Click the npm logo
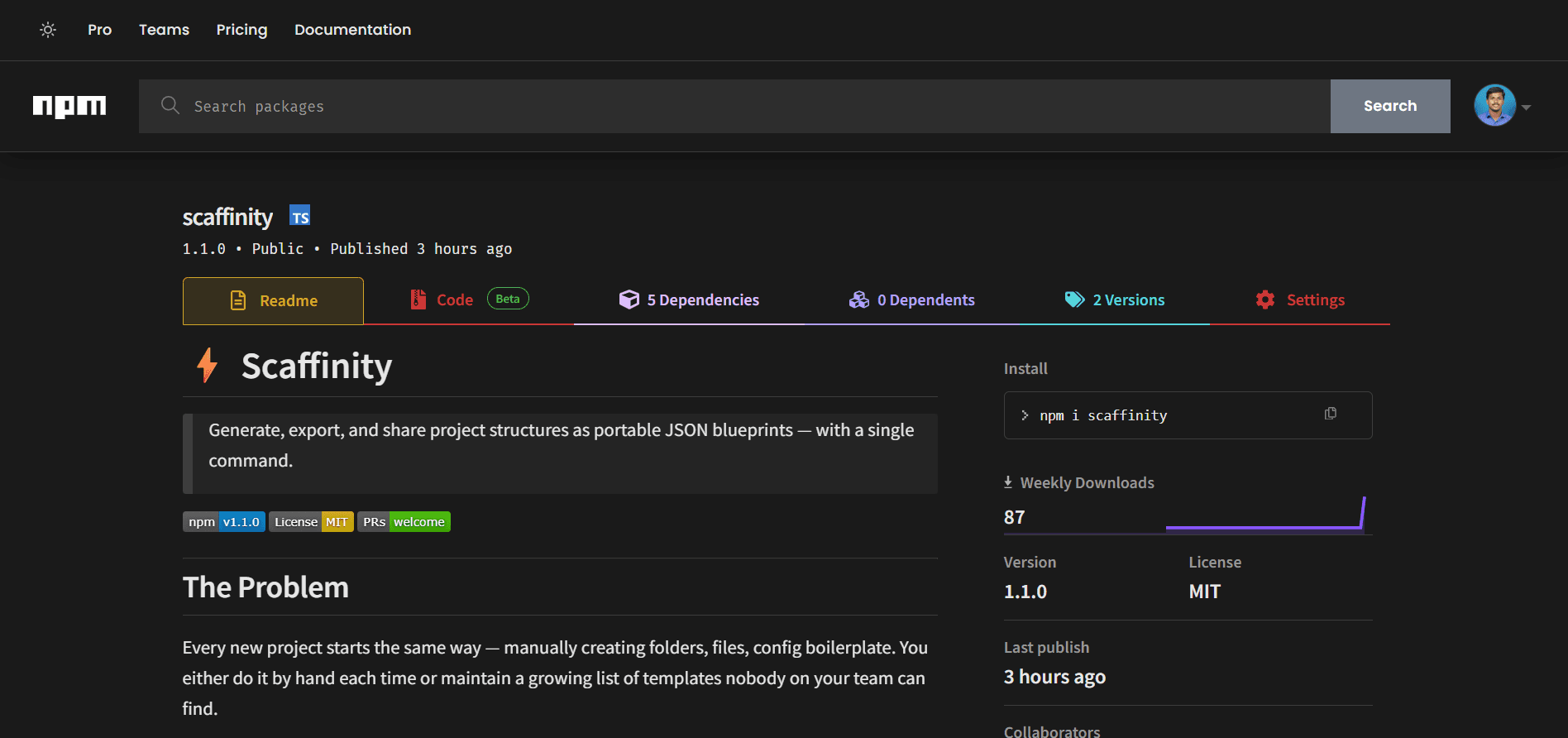This screenshot has width=1568, height=738. click(69, 106)
